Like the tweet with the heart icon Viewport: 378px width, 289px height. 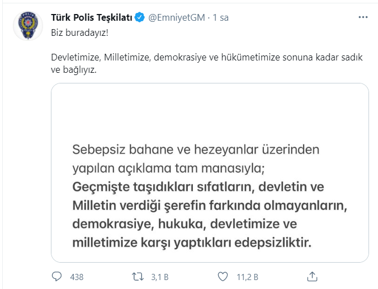coord(223,277)
